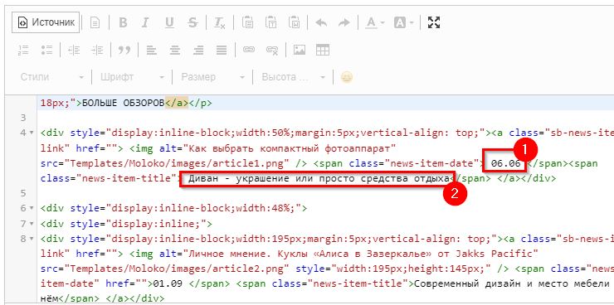Open the Стили styles dropdown

[51, 77]
